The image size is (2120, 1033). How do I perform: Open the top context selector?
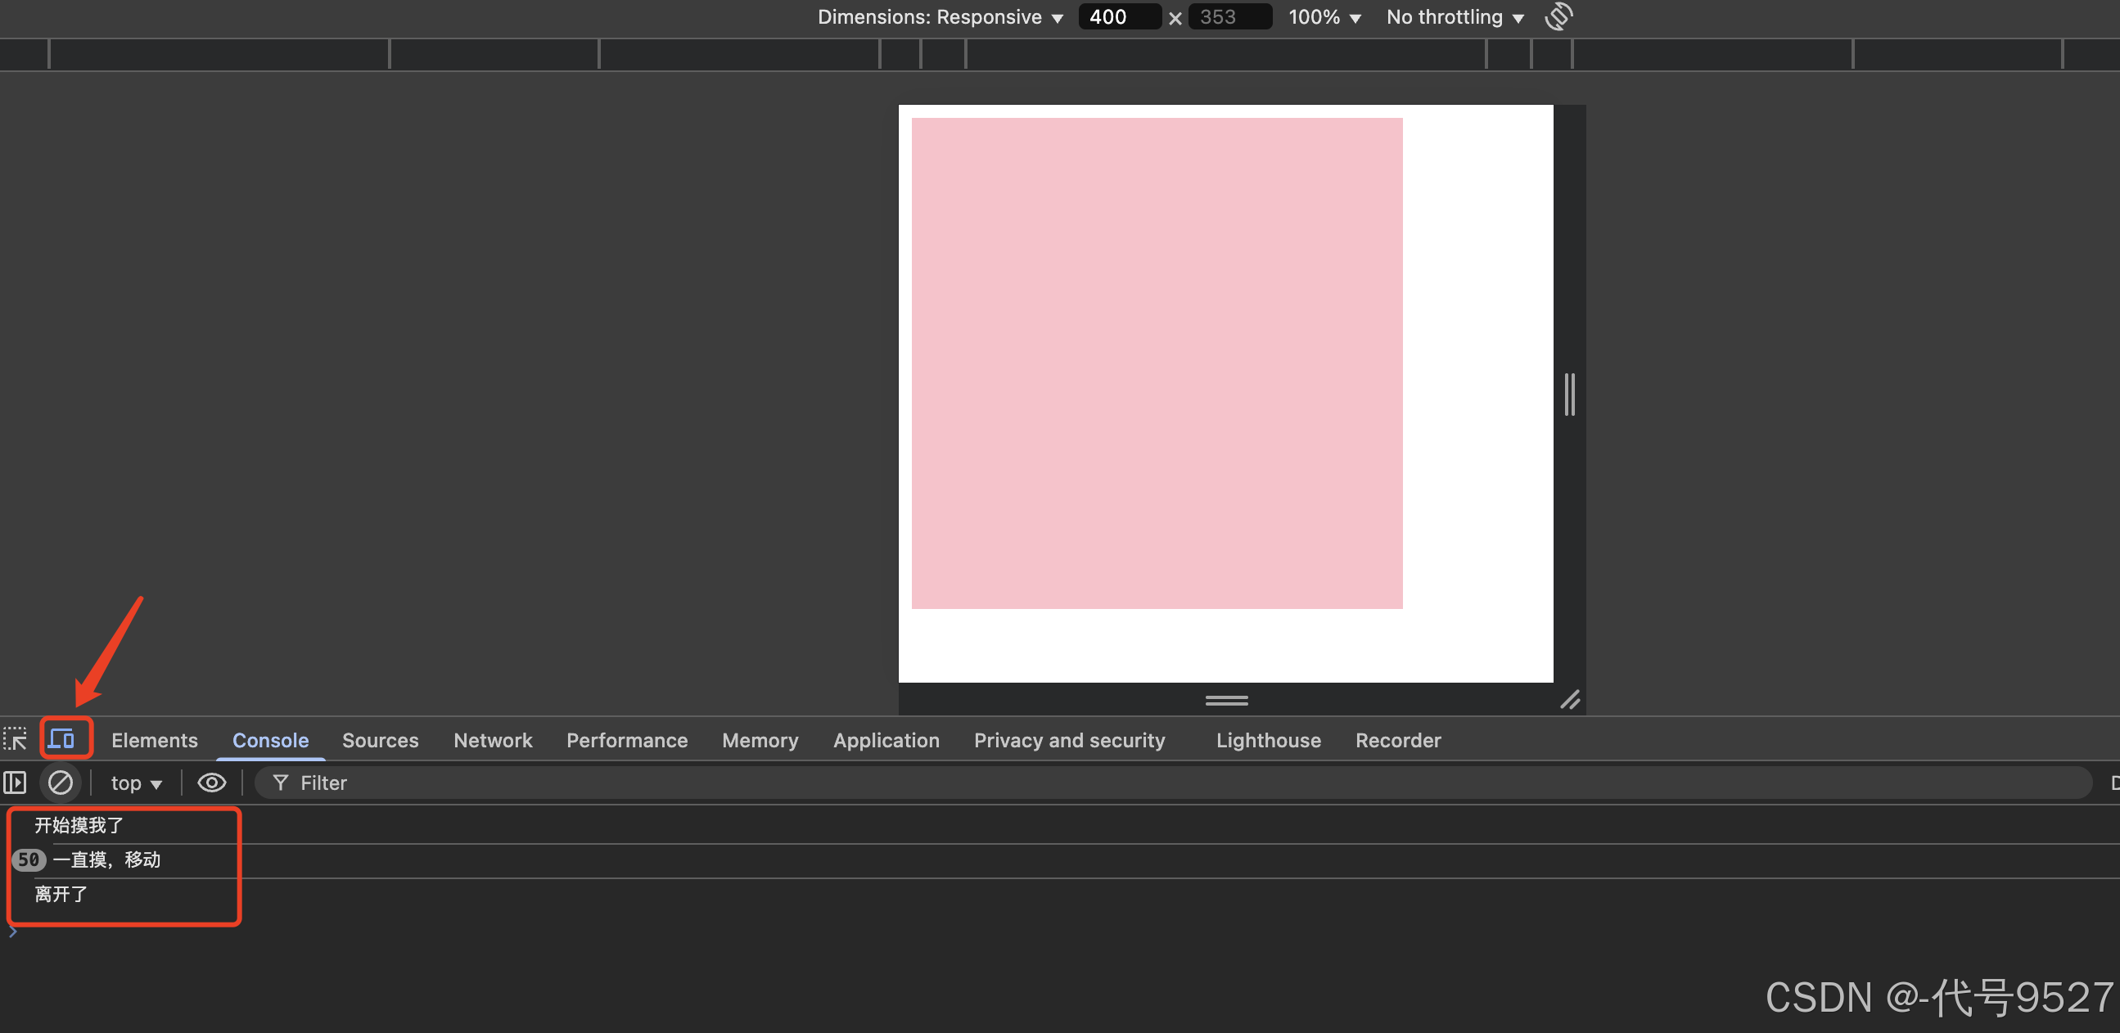point(136,783)
